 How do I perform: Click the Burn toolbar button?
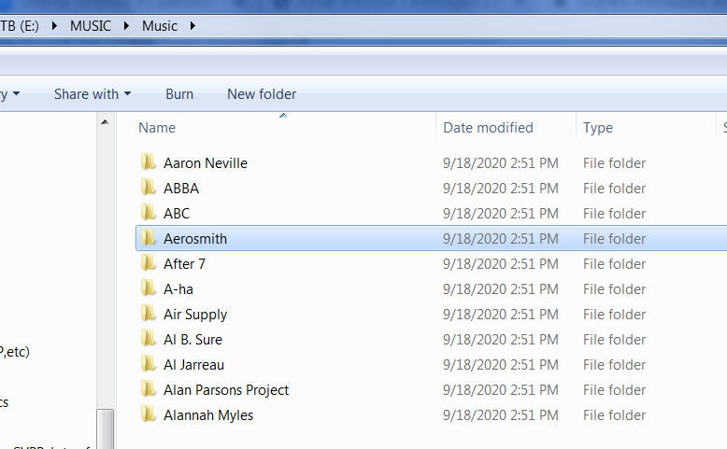point(179,94)
